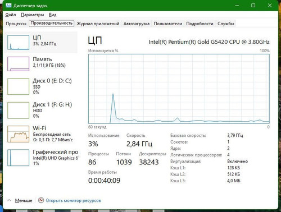Click the Используется % graph label

(103, 50)
